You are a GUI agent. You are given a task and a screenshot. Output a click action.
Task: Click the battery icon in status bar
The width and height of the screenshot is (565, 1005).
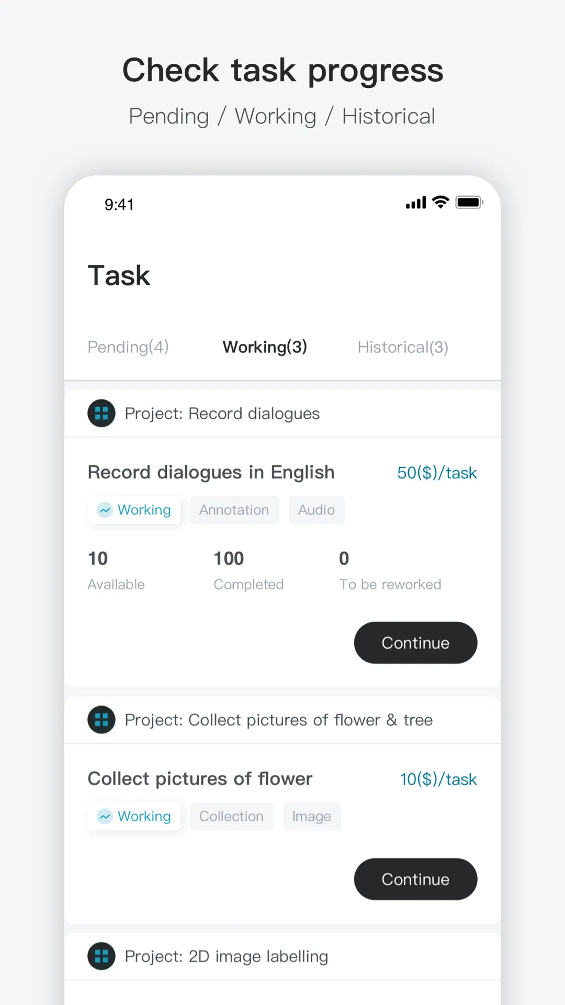click(x=469, y=202)
